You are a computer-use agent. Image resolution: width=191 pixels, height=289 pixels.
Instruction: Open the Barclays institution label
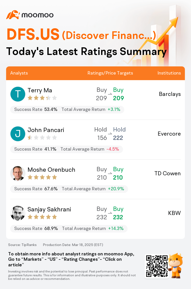[170, 94]
